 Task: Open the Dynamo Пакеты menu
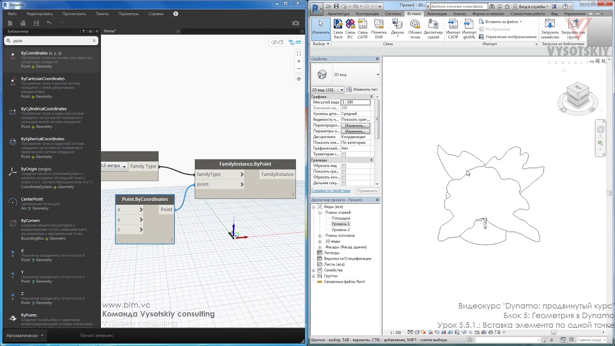(102, 14)
